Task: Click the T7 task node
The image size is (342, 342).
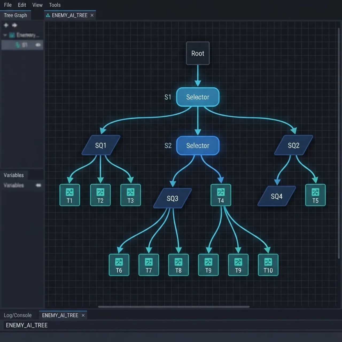Action: (x=149, y=265)
